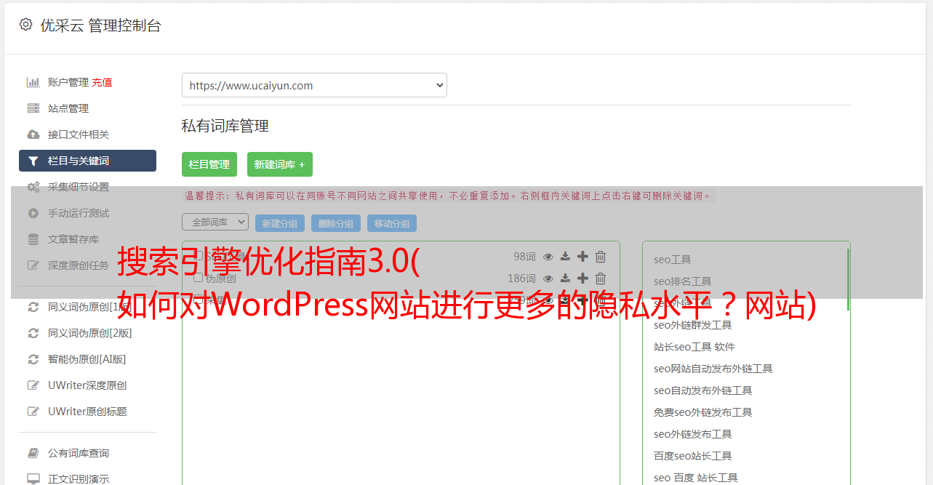The width and height of the screenshot is (933, 485).
Task: Click the cloud upload icon for 接口文件相关
Action: click(x=33, y=135)
